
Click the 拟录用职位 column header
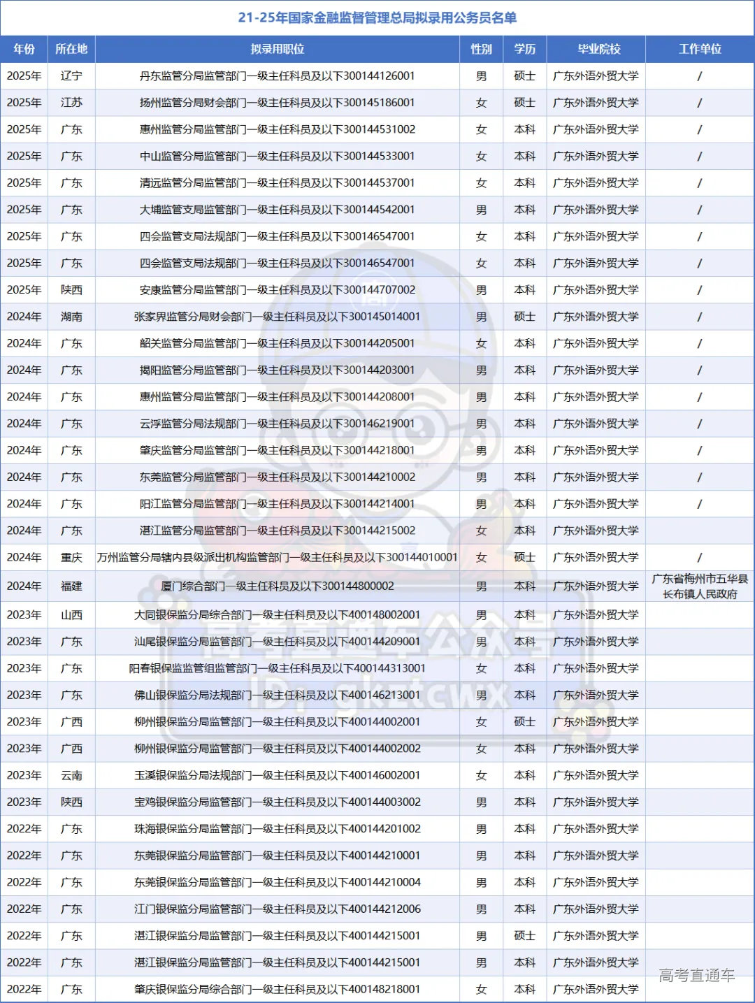click(277, 49)
